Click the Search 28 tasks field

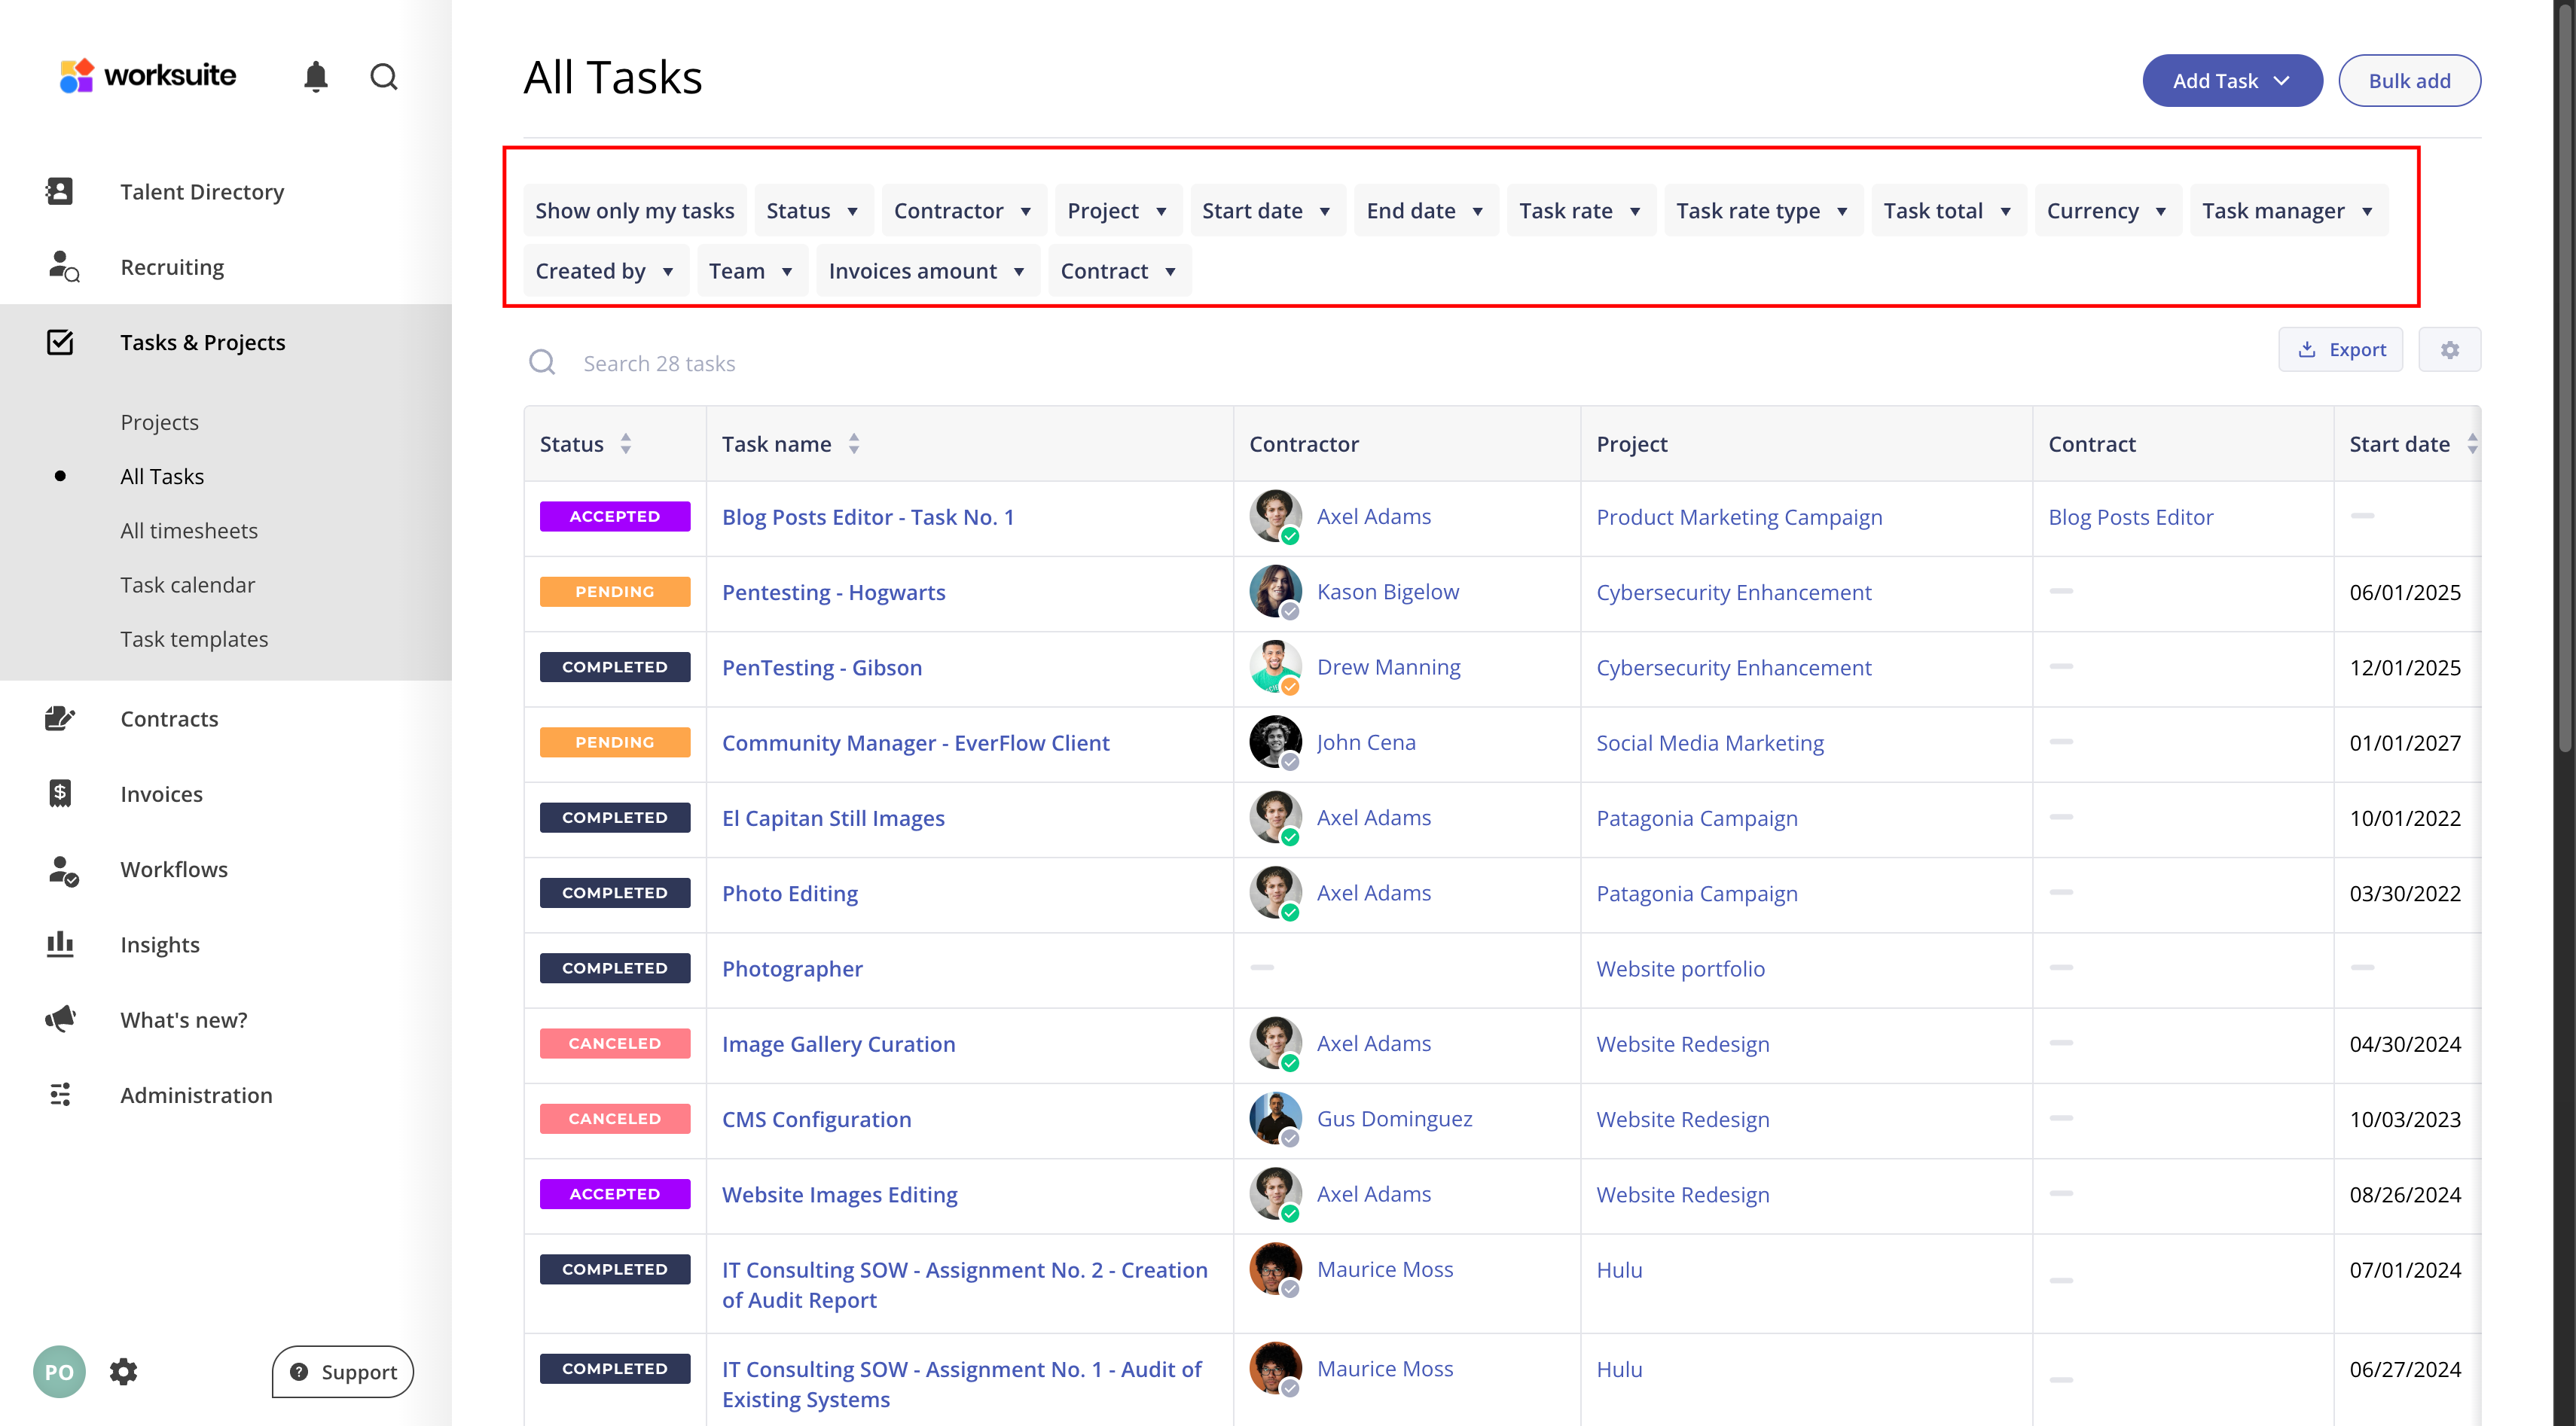[x=659, y=364]
